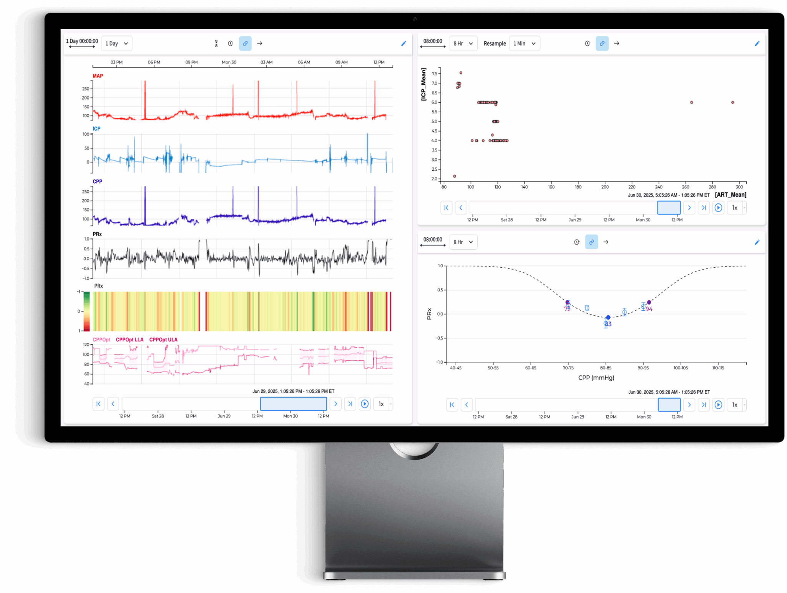Enable the link icon toggle in the left panel toolbar
Viewport: 787px width, 593px height.
tap(245, 43)
